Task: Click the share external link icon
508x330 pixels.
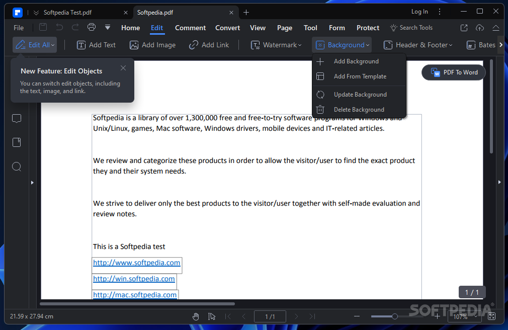Action: tap(464, 28)
